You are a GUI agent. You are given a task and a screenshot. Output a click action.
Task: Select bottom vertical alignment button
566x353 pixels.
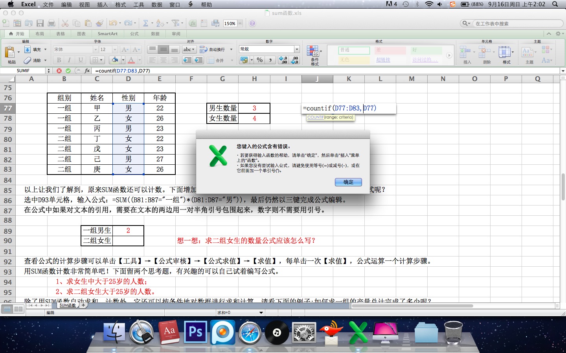tap(175, 49)
